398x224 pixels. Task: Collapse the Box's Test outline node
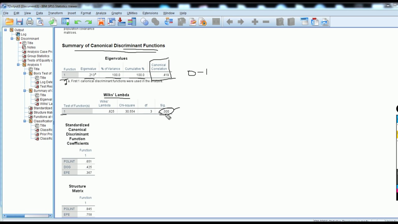(25, 73)
